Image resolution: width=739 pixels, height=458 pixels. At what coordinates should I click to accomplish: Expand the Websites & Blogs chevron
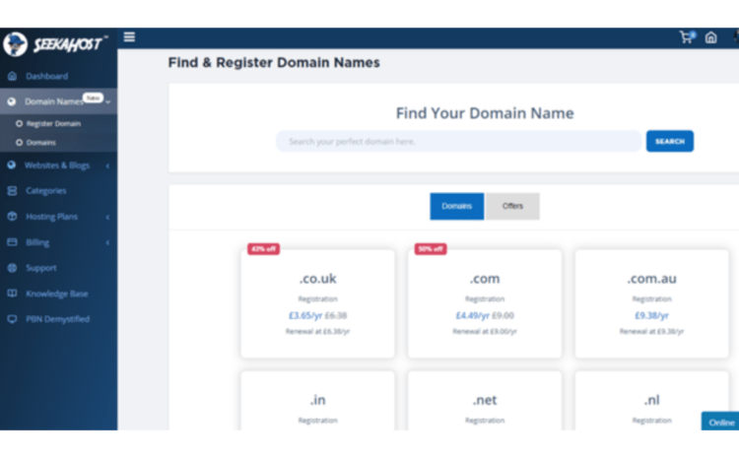(x=107, y=165)
